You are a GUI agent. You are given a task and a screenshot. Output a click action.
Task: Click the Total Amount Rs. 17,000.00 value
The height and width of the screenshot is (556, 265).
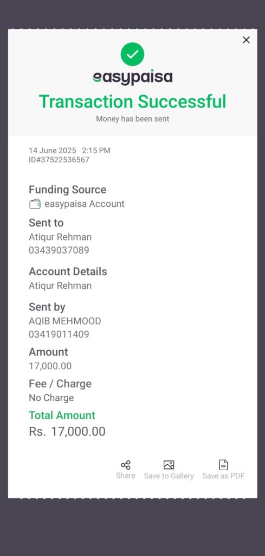pyautogui.click(x=67, y=432)
